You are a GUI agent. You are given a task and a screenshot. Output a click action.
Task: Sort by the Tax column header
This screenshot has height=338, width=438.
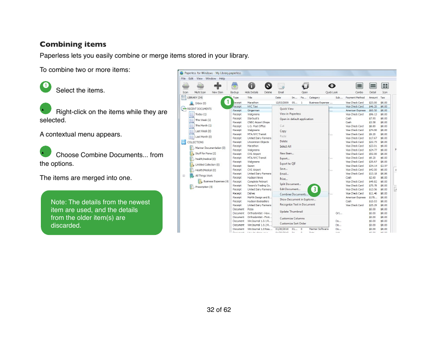[383, 98]
